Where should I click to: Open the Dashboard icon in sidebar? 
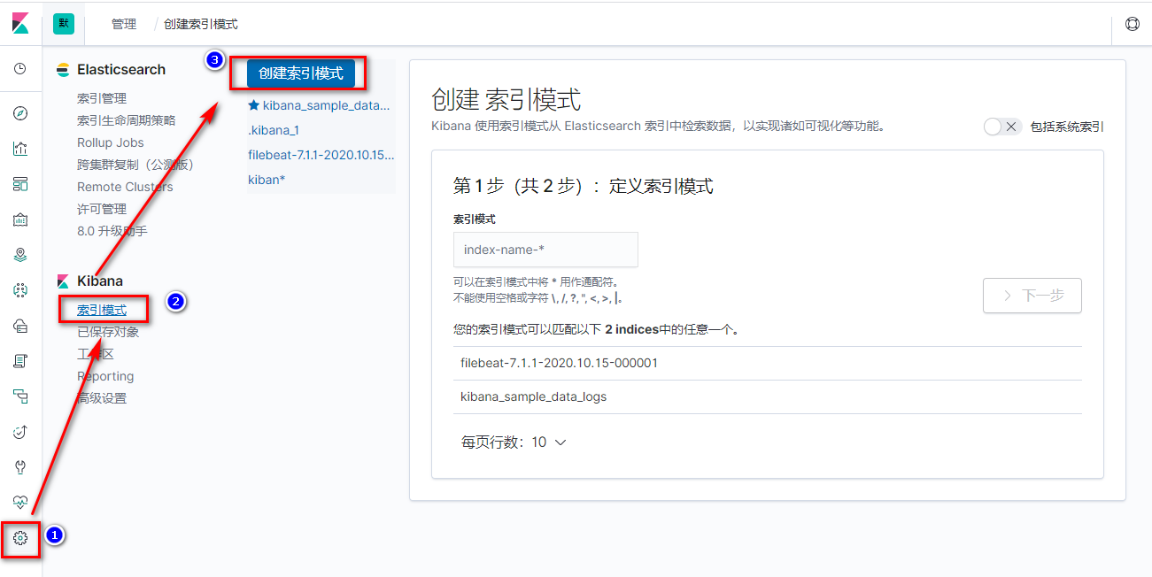click(20, 184)
